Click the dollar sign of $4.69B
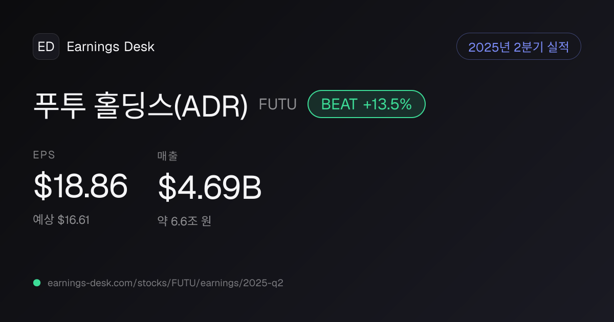614x322 pixels. 167,187
